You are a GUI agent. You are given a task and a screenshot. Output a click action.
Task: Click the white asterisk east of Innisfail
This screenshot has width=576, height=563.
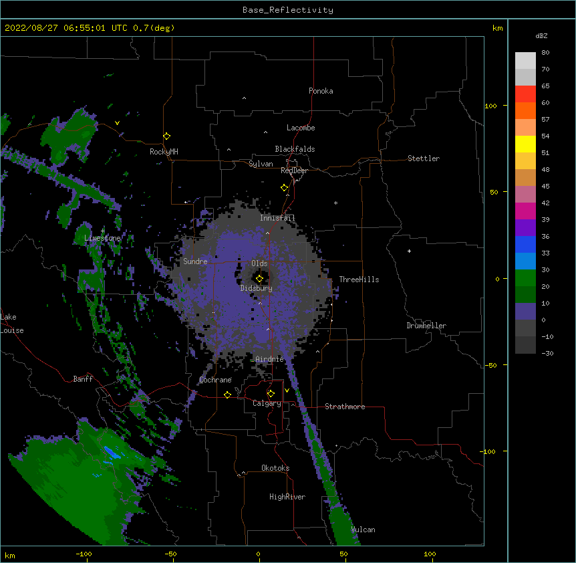(x=335, y=203)
